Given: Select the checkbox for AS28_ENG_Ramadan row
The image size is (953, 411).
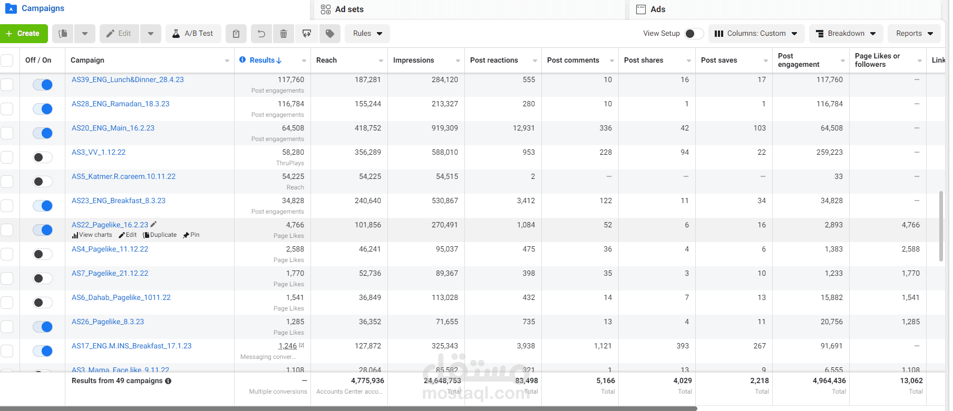Looking at the screenshot, I should (7, 109).
